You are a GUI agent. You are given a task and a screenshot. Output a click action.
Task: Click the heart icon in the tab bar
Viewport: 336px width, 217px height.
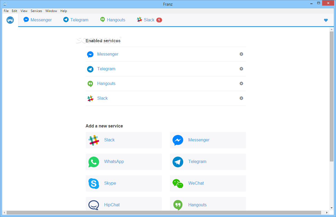pos(326,20)
